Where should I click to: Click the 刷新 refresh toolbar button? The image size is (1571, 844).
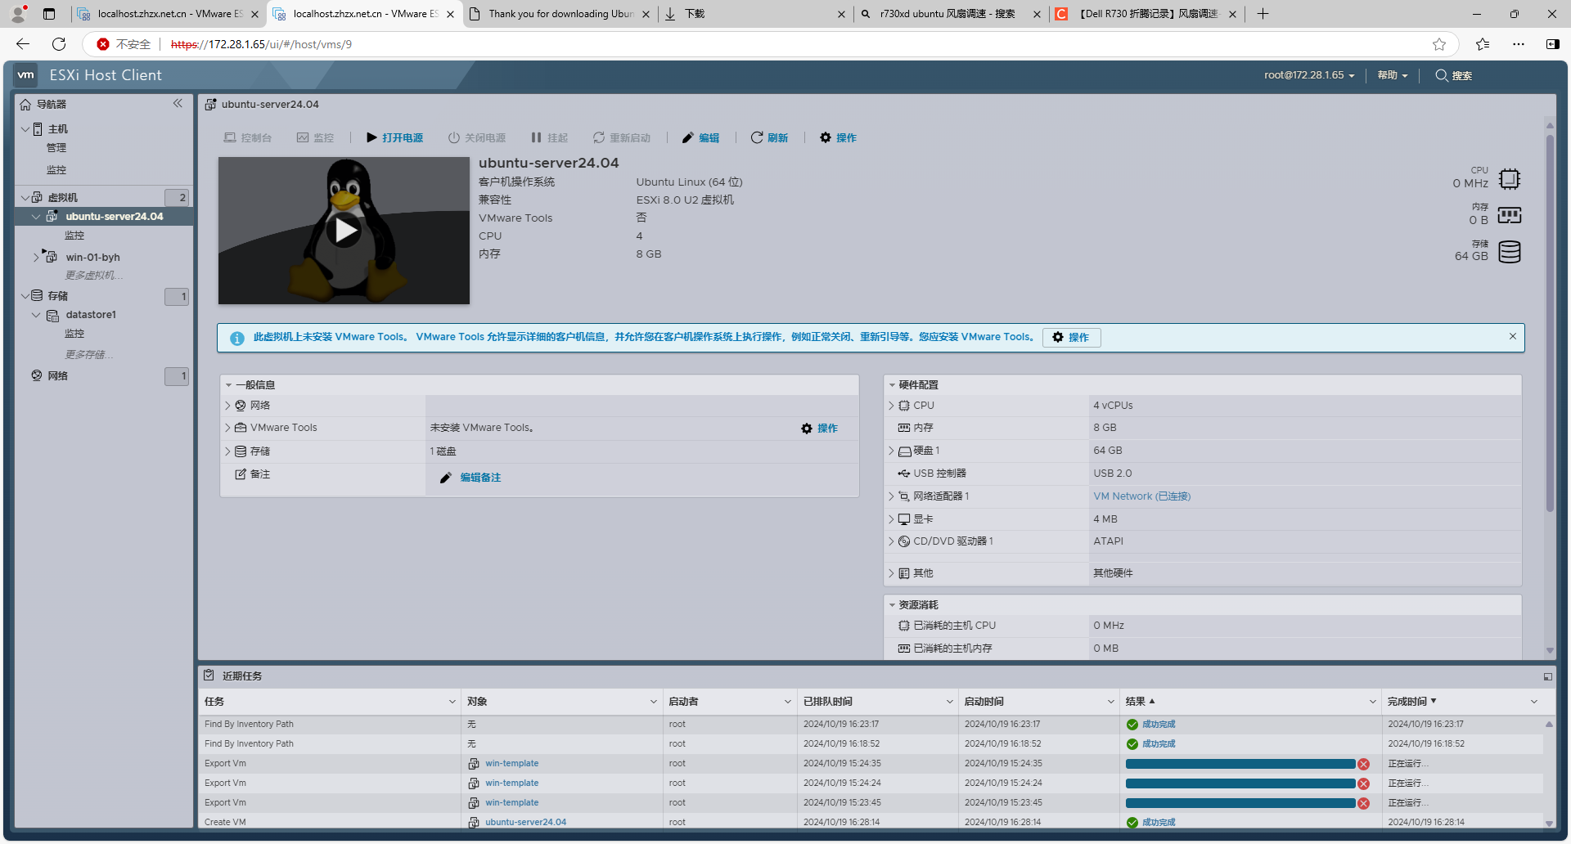(x=769, y=138)
